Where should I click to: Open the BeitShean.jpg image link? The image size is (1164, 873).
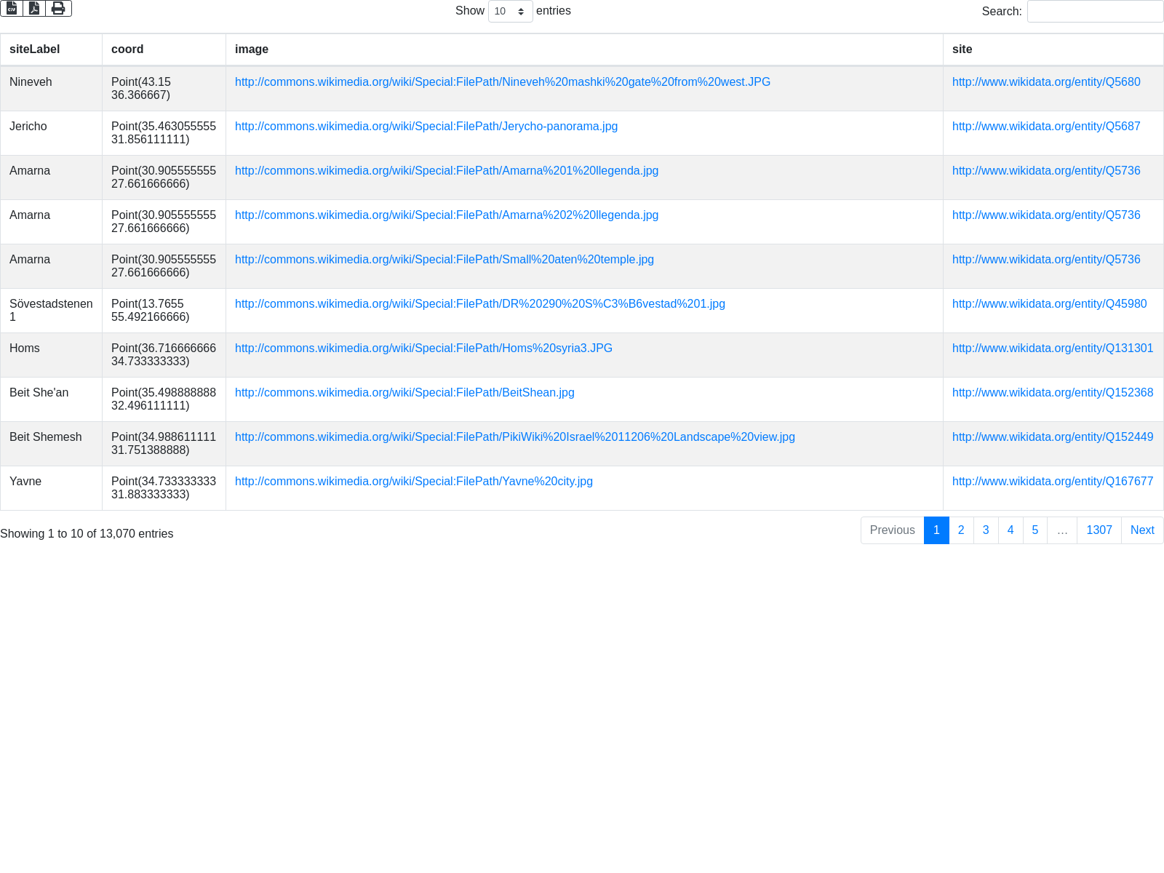click(404, 393)
